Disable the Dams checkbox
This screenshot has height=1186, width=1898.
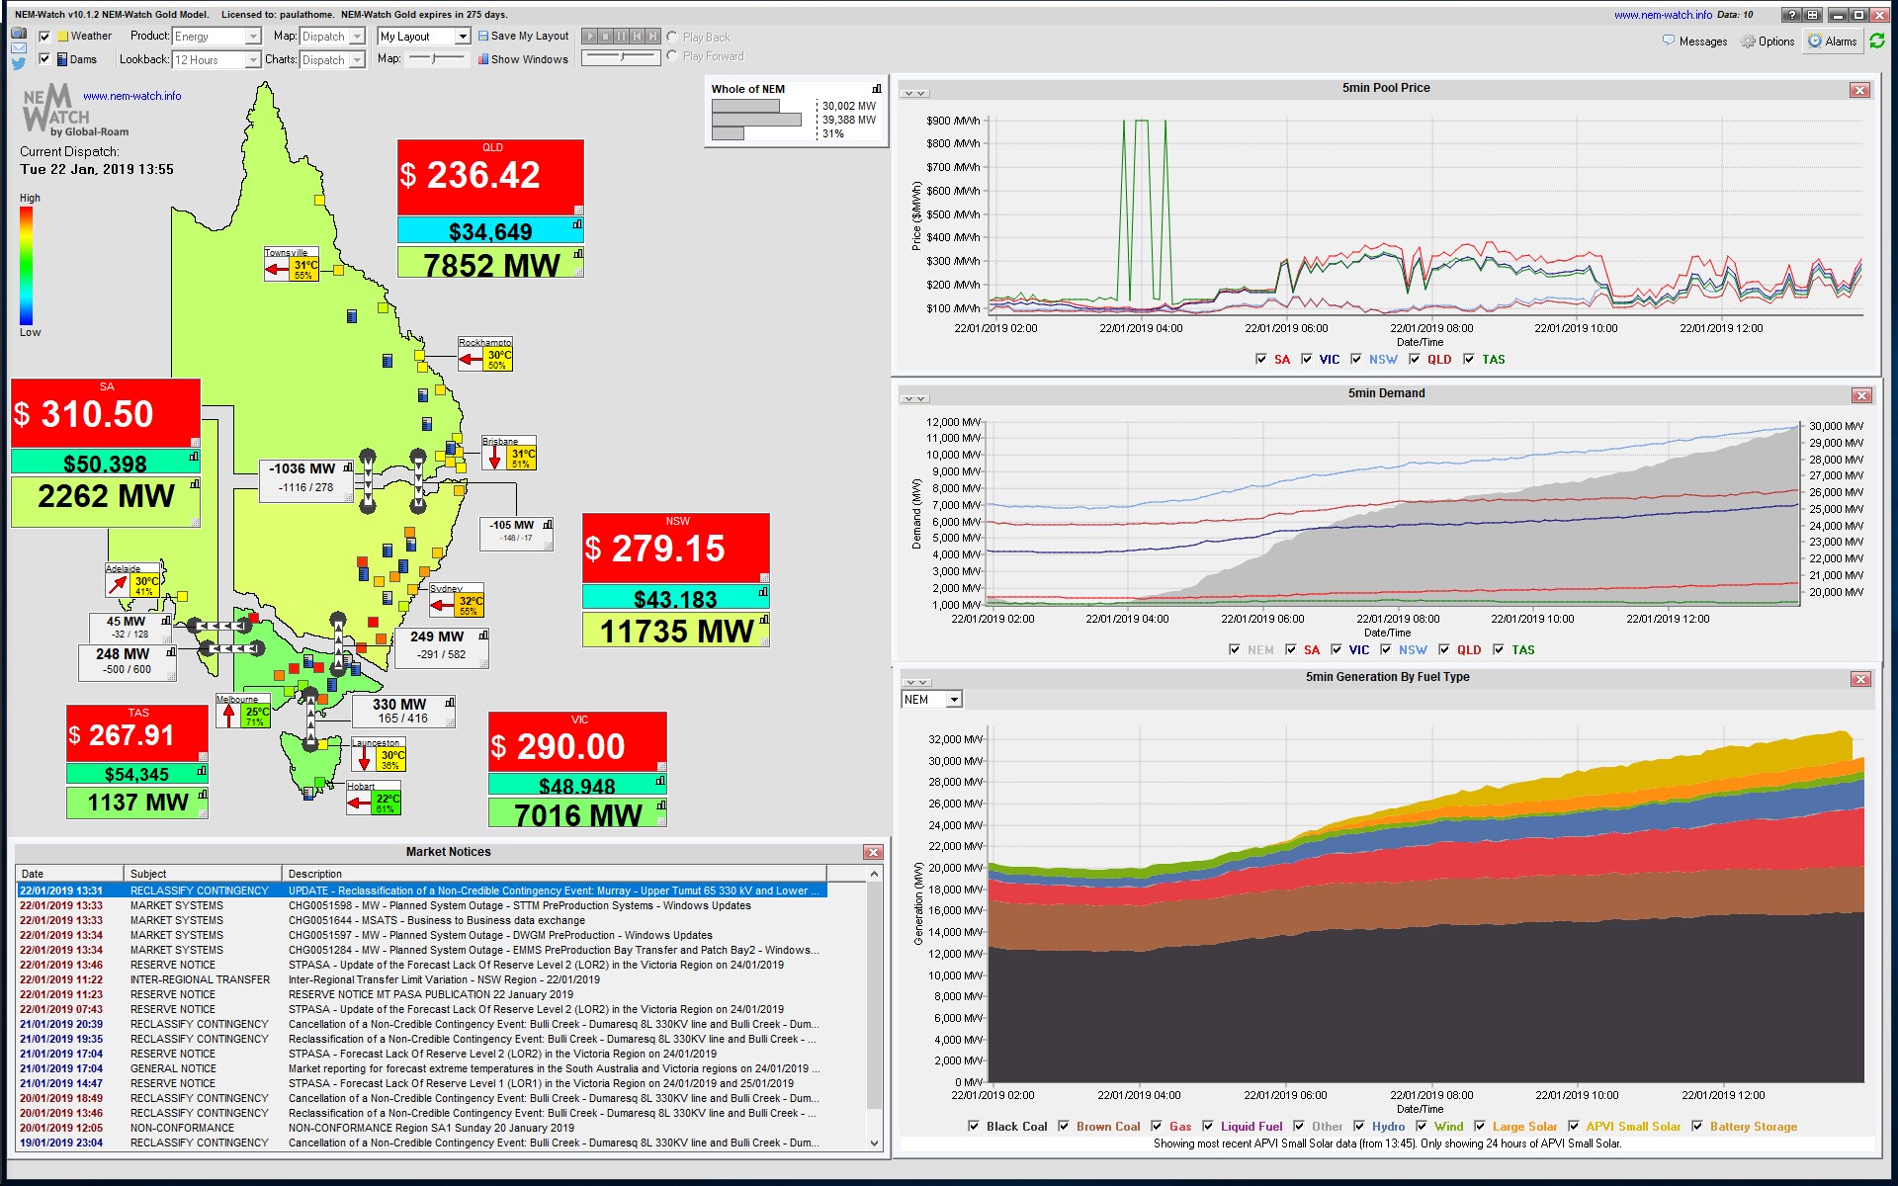coord(43,59)
